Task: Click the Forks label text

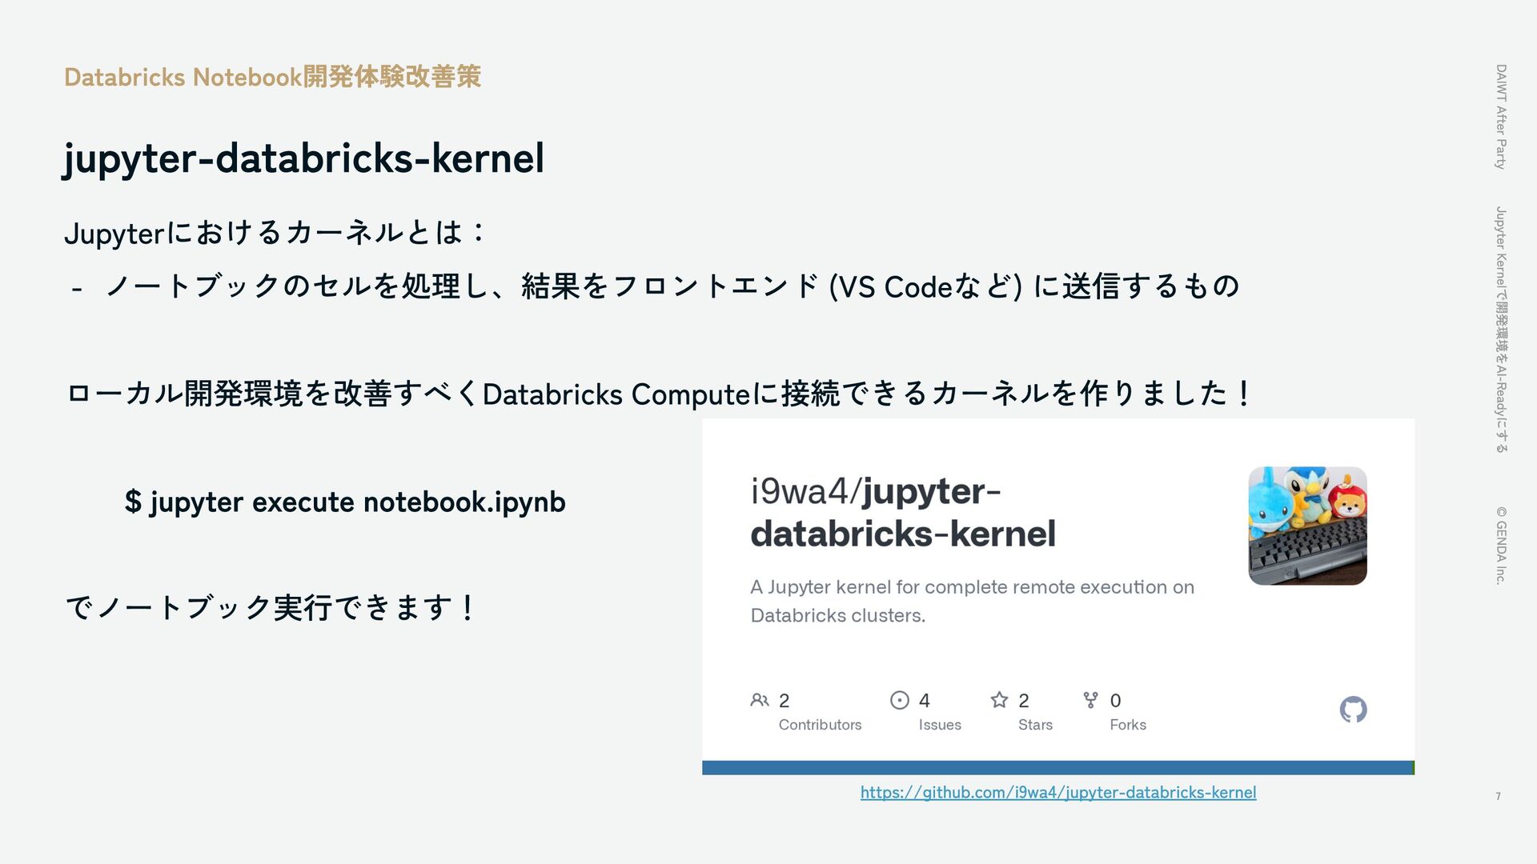Action: [x=1127, y=725]
